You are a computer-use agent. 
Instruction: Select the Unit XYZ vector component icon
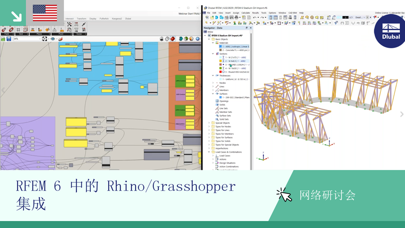[x=76, y=30]
